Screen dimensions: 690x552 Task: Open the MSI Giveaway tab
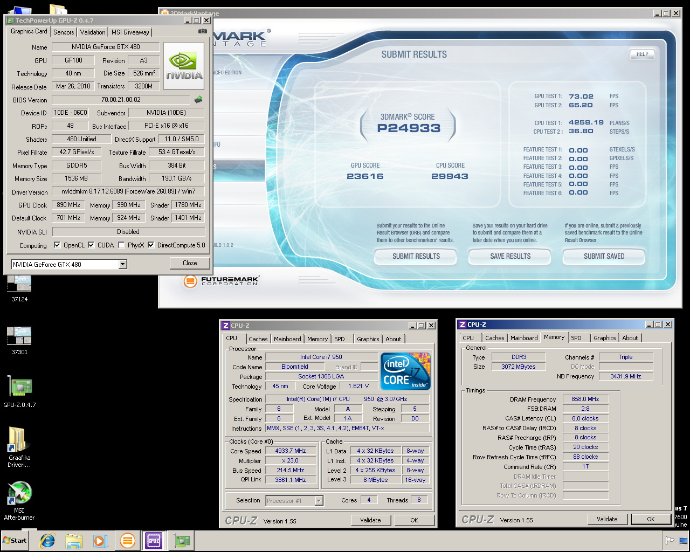pos(130,32)
